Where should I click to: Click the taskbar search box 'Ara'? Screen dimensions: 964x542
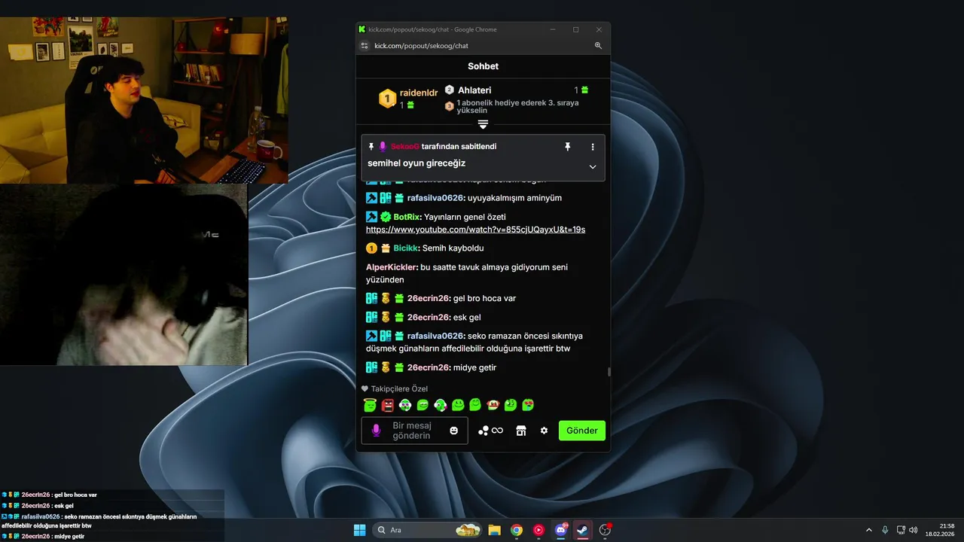coord(428,530)
